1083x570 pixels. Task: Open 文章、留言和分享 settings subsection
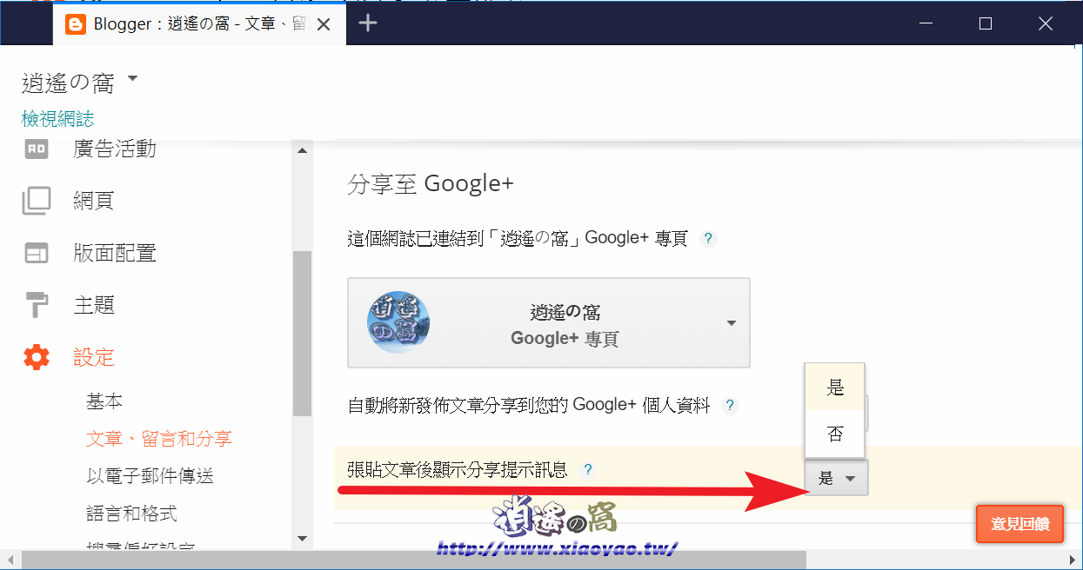[x=159, y=439]
